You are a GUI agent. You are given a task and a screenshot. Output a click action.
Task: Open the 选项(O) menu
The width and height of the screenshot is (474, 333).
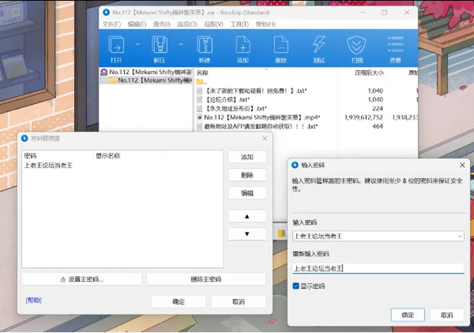187,24
